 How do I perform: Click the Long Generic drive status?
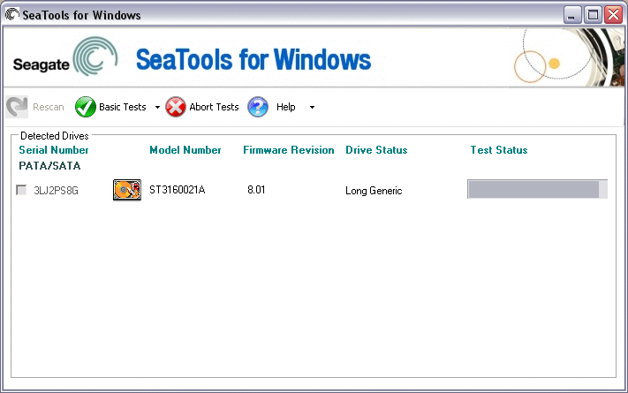pos(374,191)
